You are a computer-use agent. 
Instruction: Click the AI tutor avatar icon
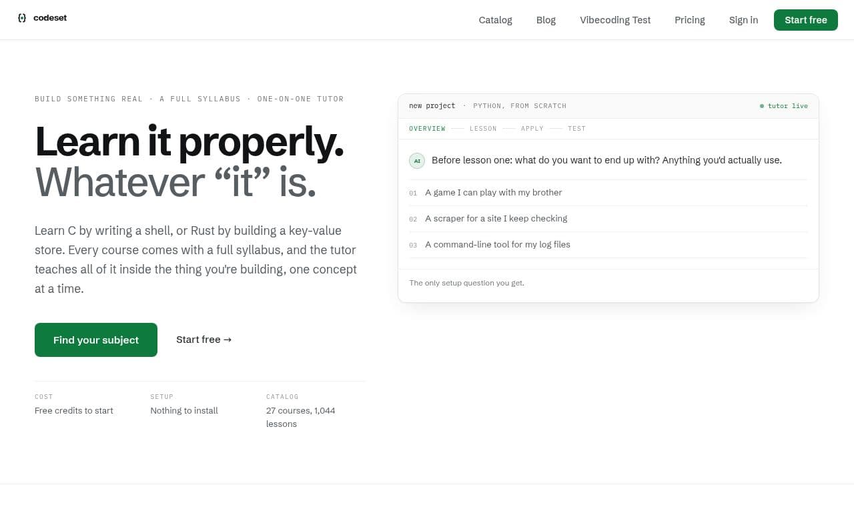[x=417, y=160]
